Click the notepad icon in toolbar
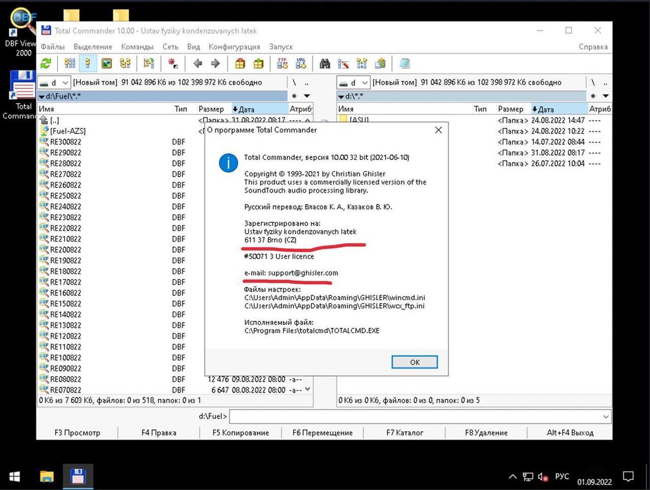 pos(404,63)
